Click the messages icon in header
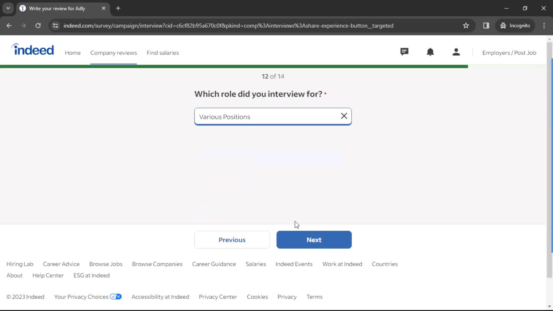 pyautogui.click(x=404, y=52)
